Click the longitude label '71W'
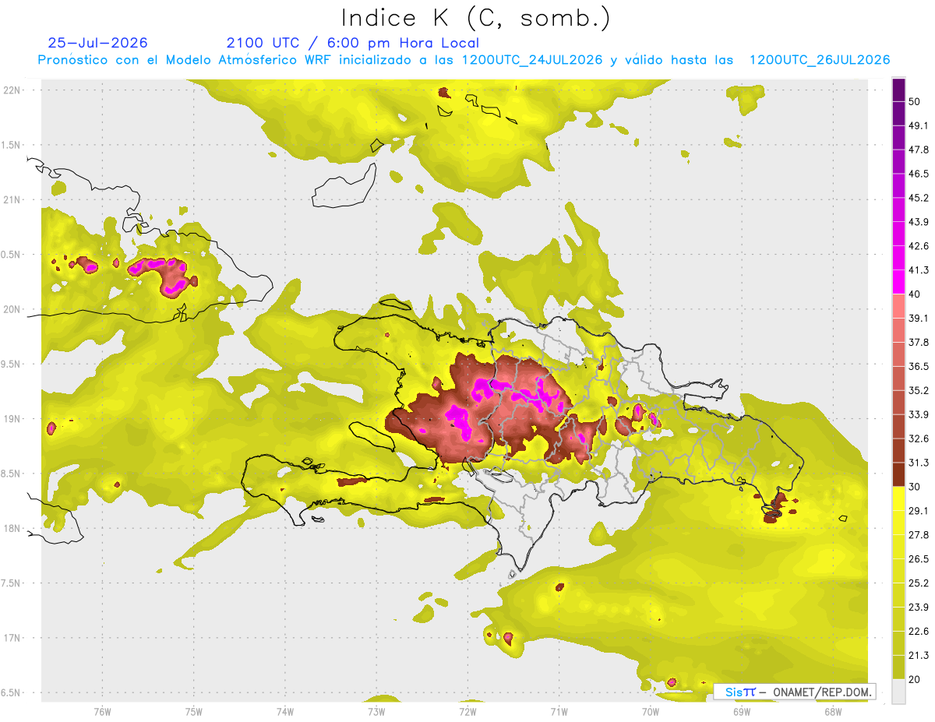The image size is (935, 722). pyautogui.click(x=559, y=712)
